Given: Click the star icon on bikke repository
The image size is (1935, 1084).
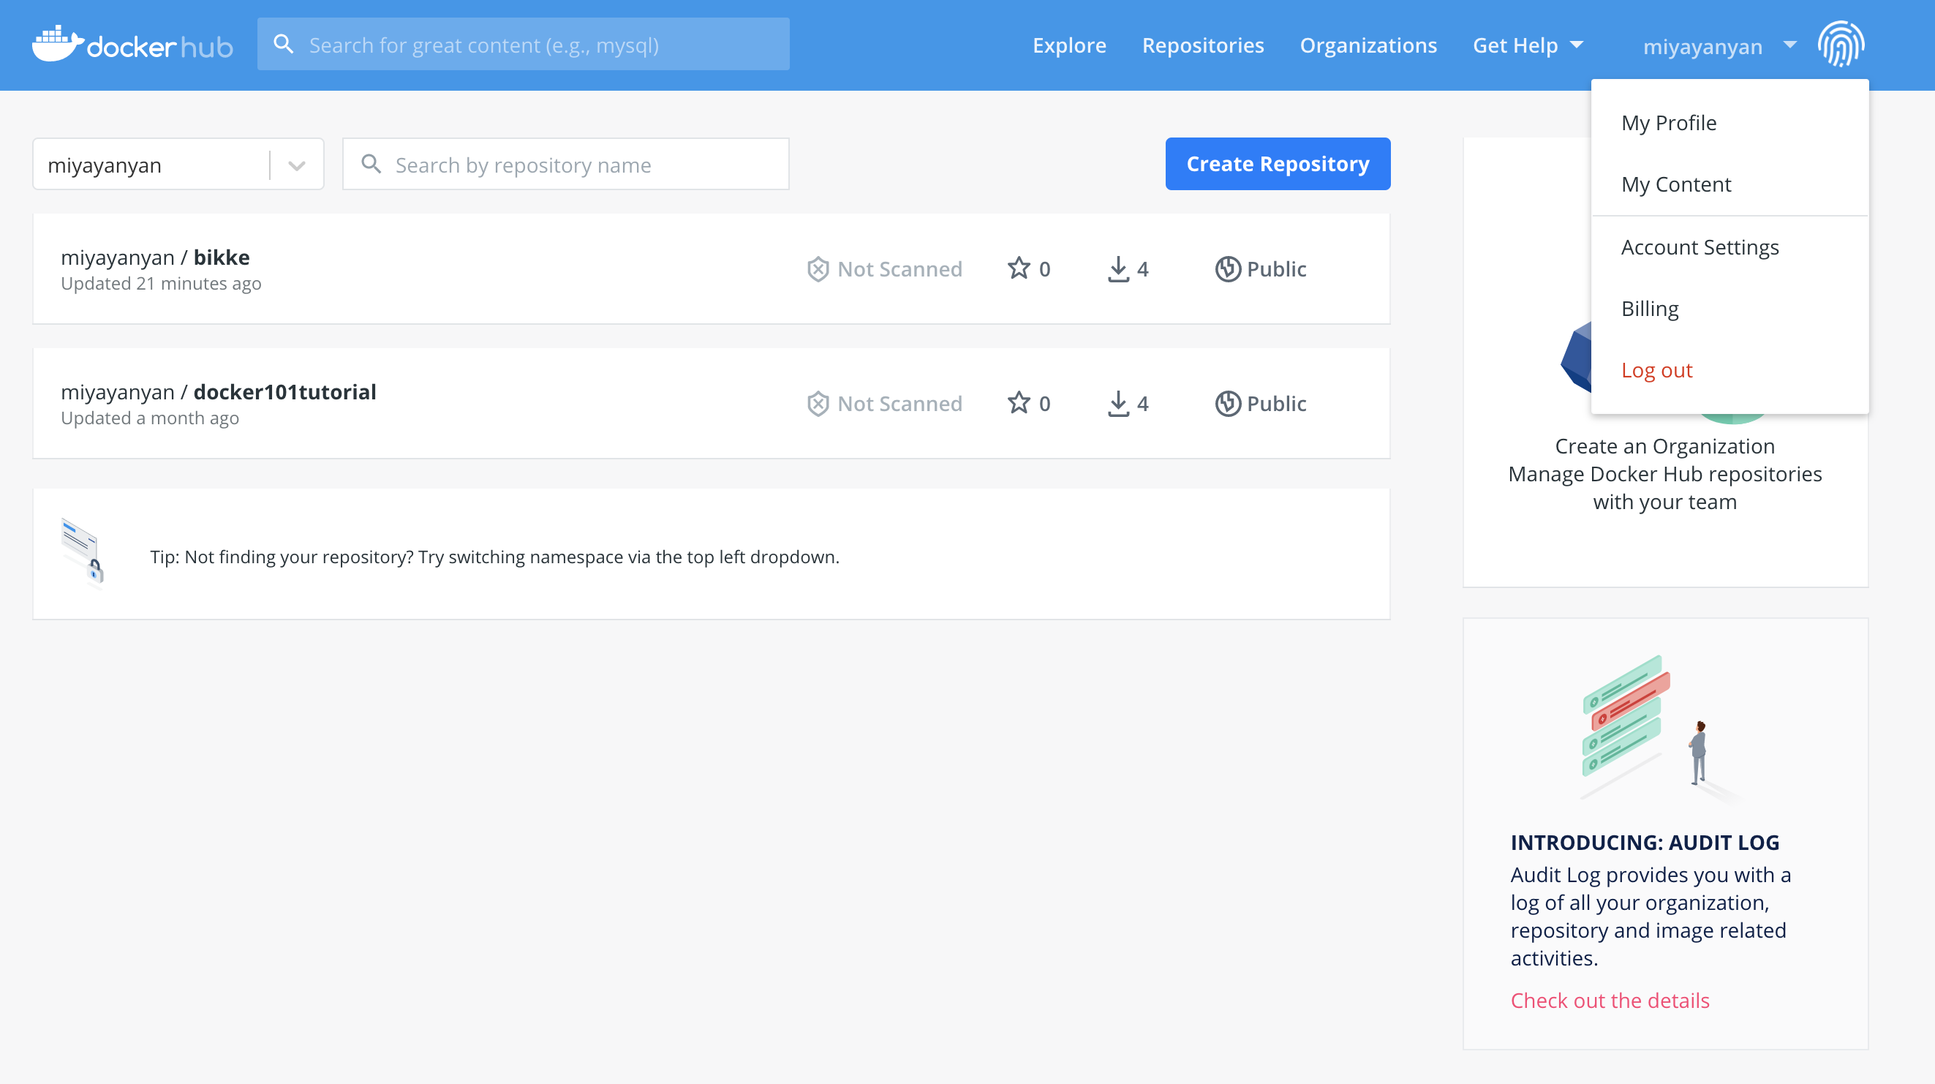Looking at the screenshot, I should click(1019, 268).
